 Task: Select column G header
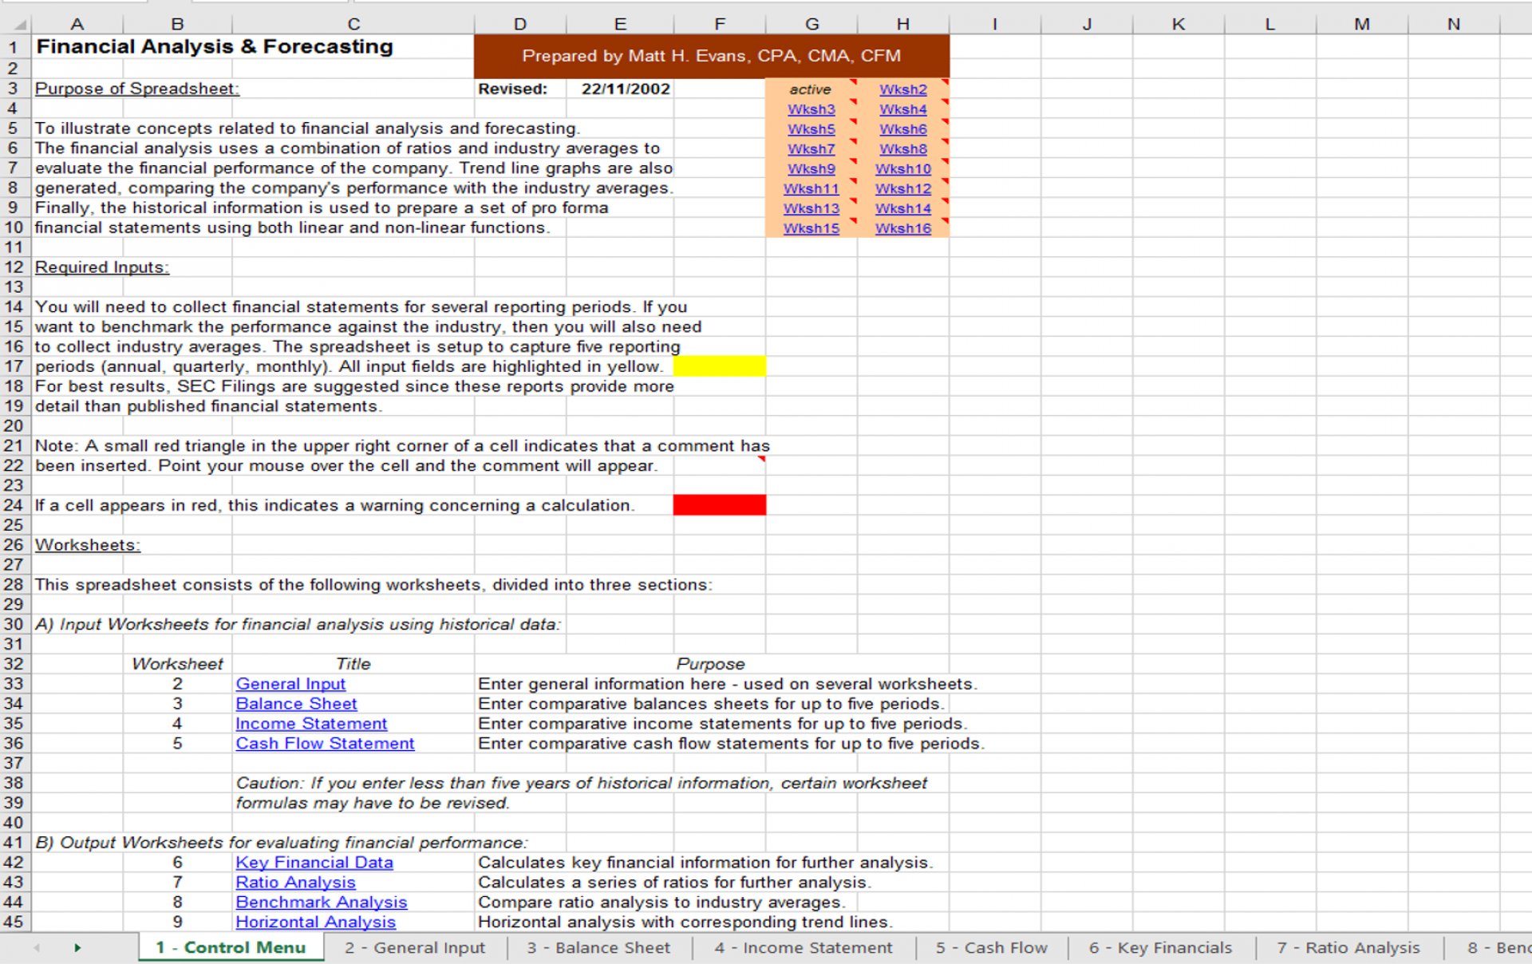click(x=811, y=24)
